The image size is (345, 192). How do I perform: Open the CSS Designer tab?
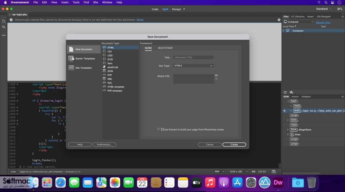324,16
